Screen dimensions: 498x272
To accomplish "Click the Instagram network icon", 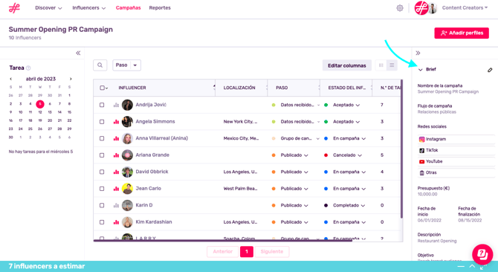I will pos(421,139).
